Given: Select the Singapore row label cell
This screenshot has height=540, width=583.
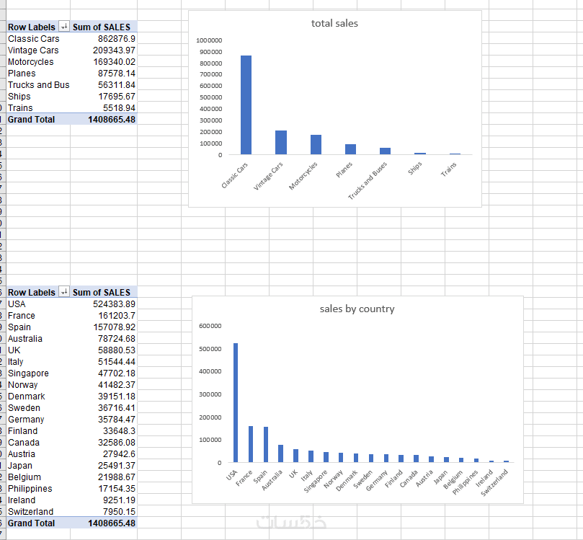Looking at the screenshot, I should click(x=38, y=373).
